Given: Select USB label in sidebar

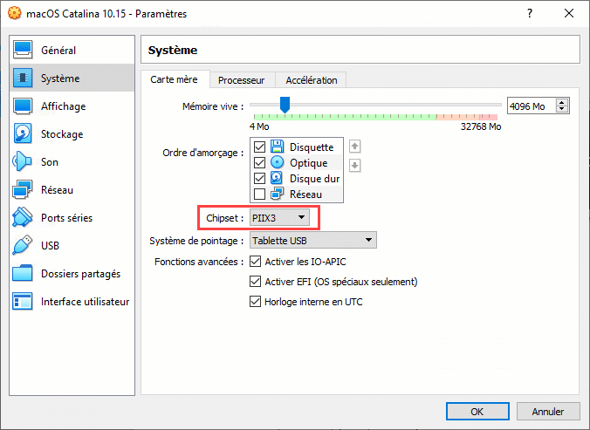Looking at the screenshot, I should pos(50,245).
